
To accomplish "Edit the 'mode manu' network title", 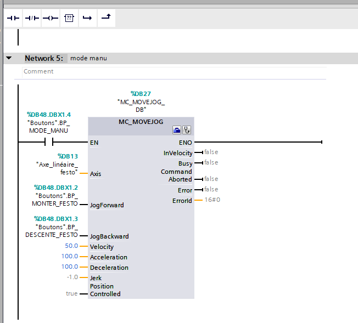I will click(88, 58).
